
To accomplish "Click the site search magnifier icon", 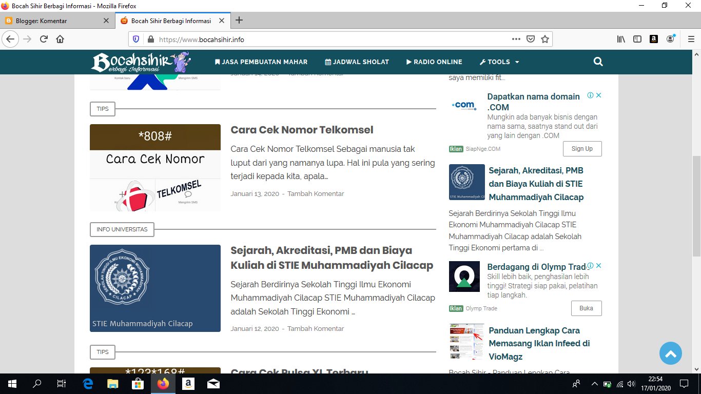I will pos(598,62).
